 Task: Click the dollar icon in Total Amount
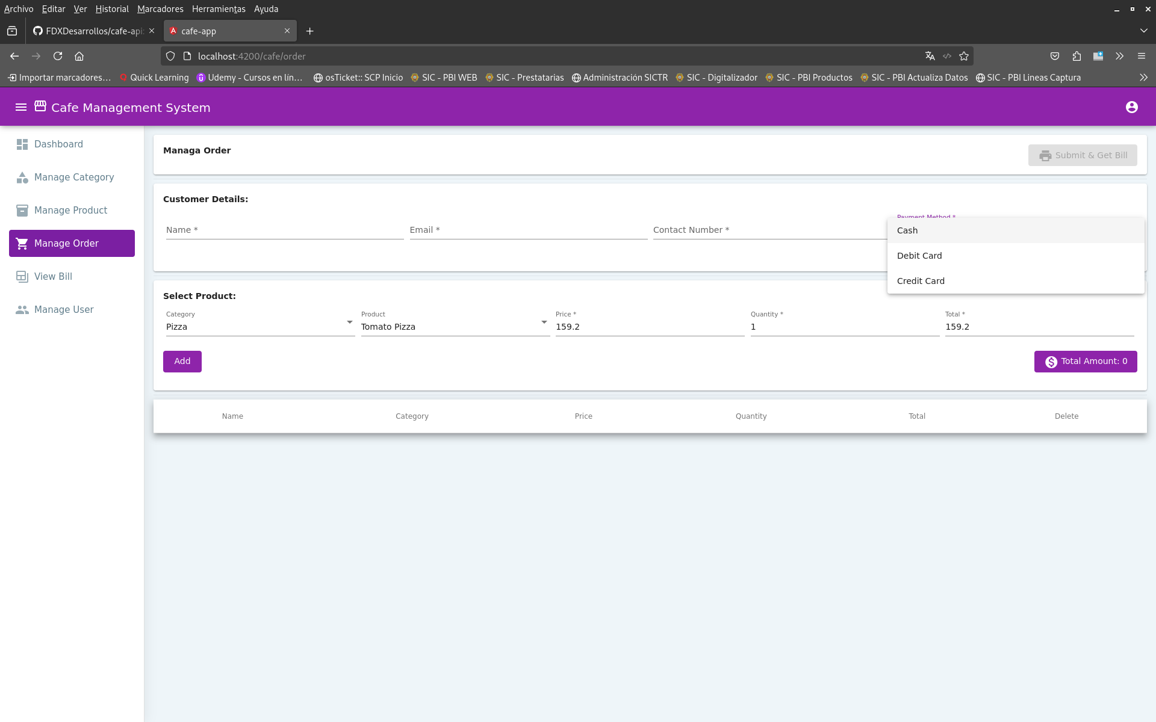1051,362
